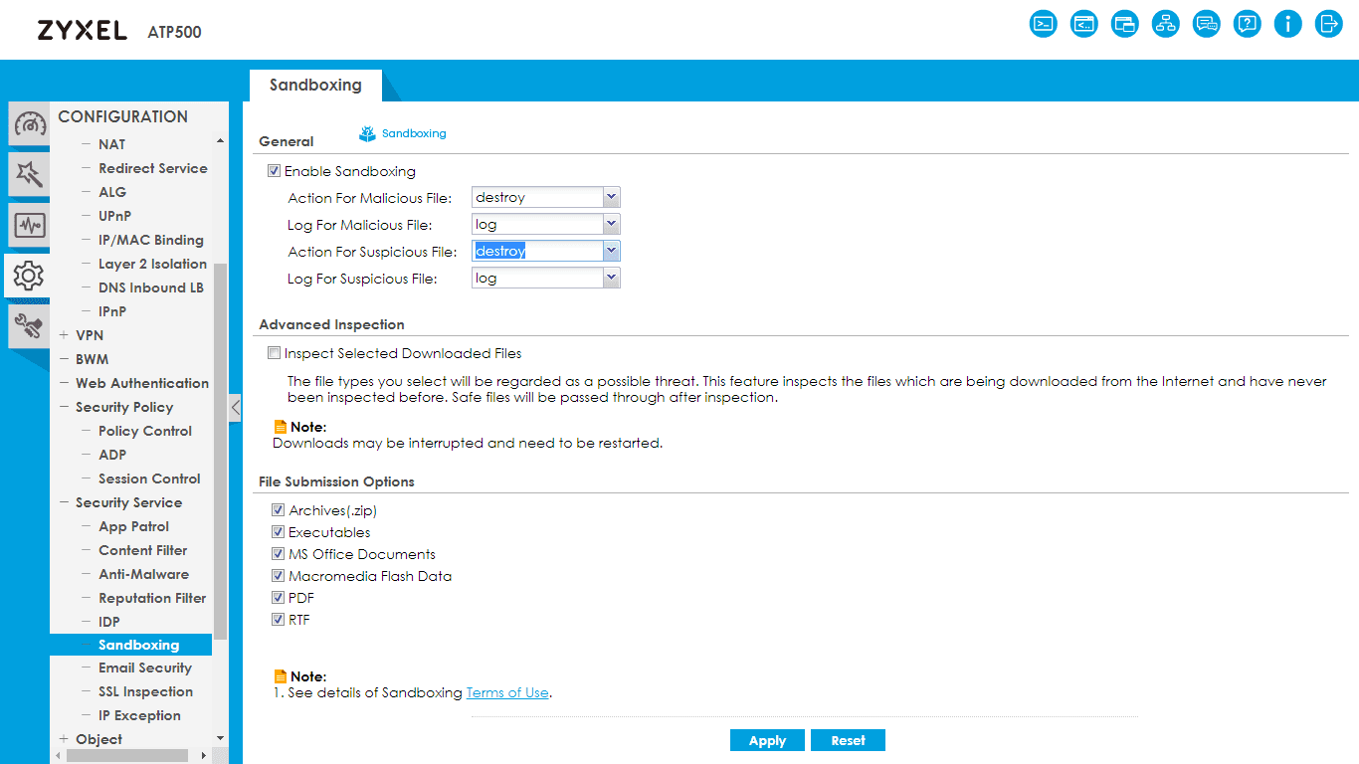This screenshot has width=1359, height=764.
Task: Open Reputation Filter settings
Action: coord(152,598)
